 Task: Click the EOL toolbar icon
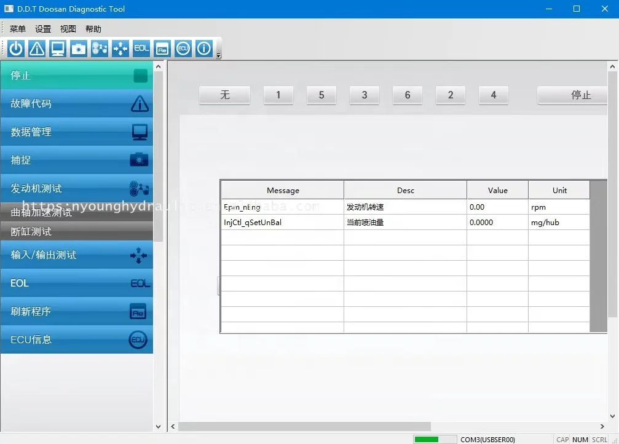(141, 49)
